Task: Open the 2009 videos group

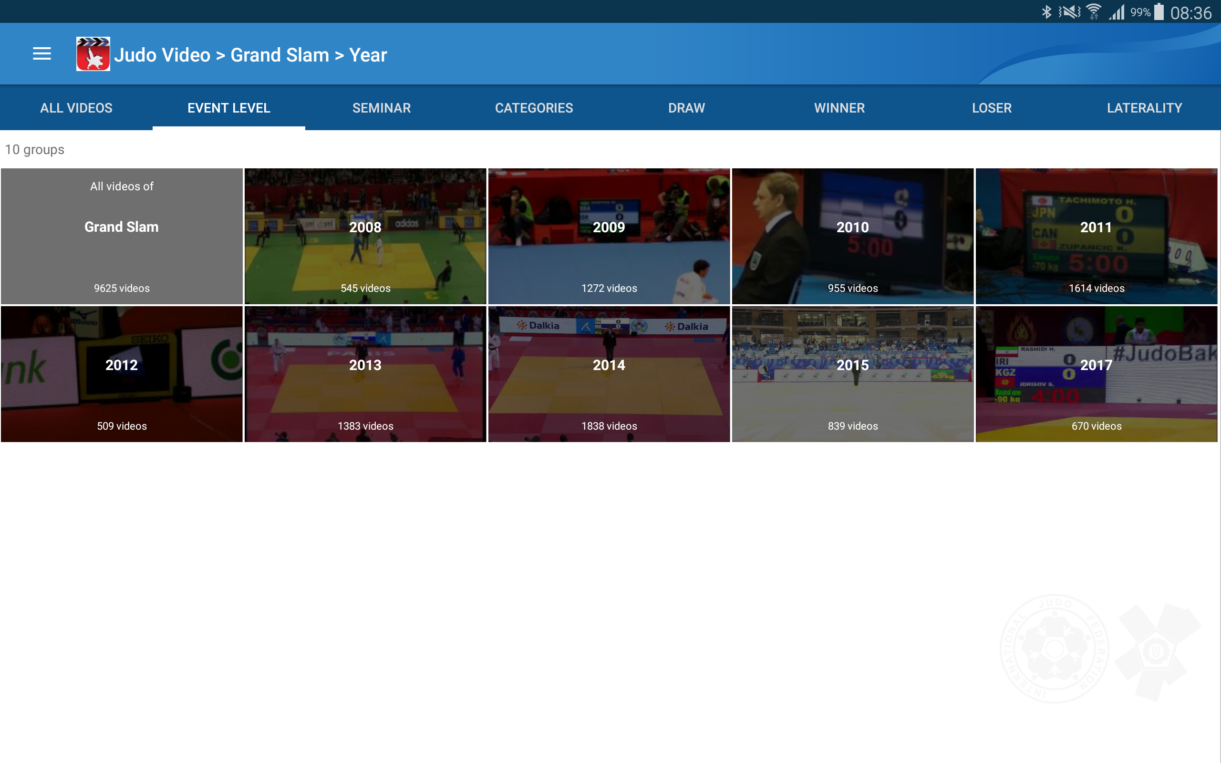Action: click(x=609, y=236)
